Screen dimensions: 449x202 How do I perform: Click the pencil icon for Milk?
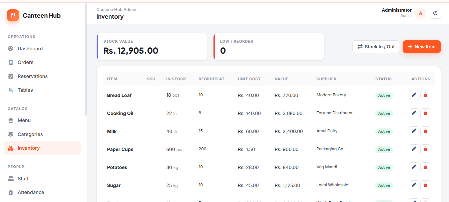click(414, 131)
